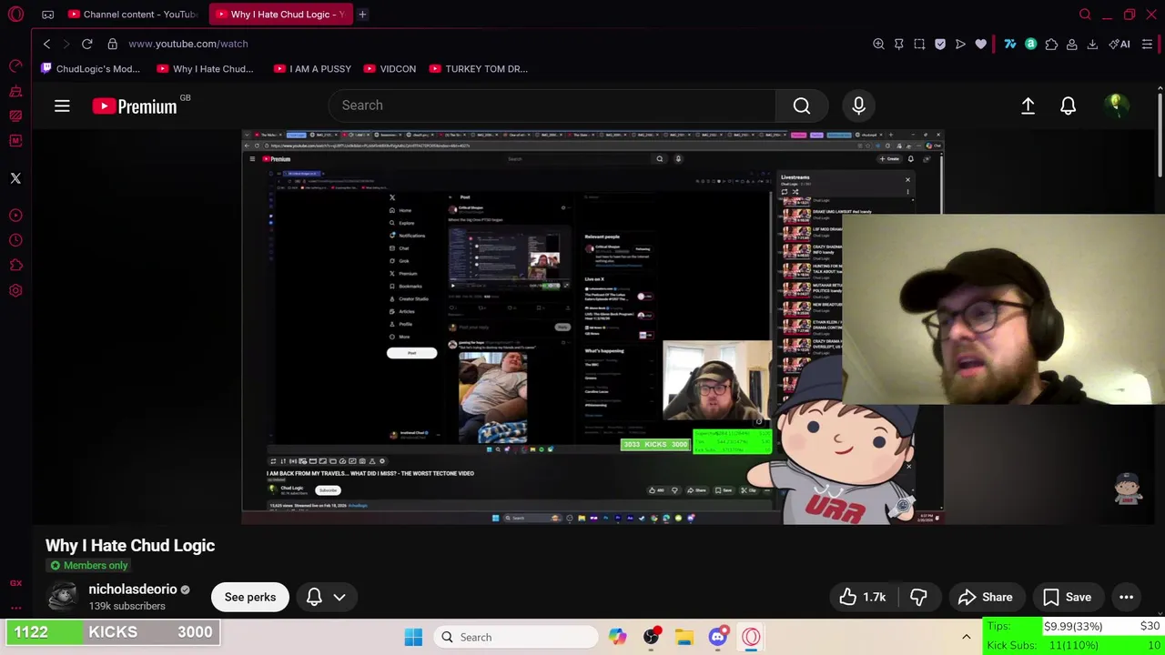Open nicholasdeorio channel avatar
The width and height of the screenshot is (1165, 655).
coord(63,597)
